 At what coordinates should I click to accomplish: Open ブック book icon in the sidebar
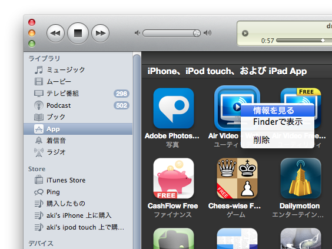[39, 117]
